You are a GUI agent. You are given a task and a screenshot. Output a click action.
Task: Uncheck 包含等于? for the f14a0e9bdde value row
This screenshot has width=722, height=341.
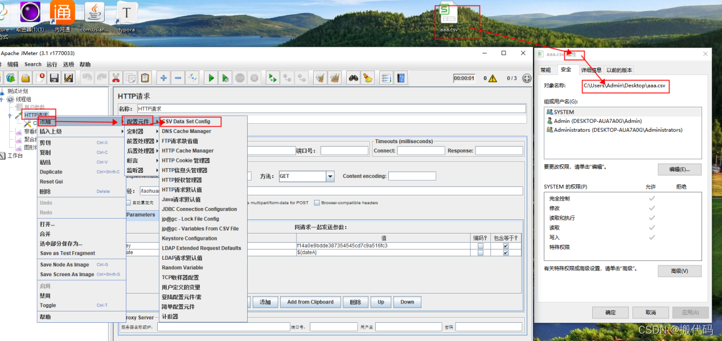coord(506,246)
